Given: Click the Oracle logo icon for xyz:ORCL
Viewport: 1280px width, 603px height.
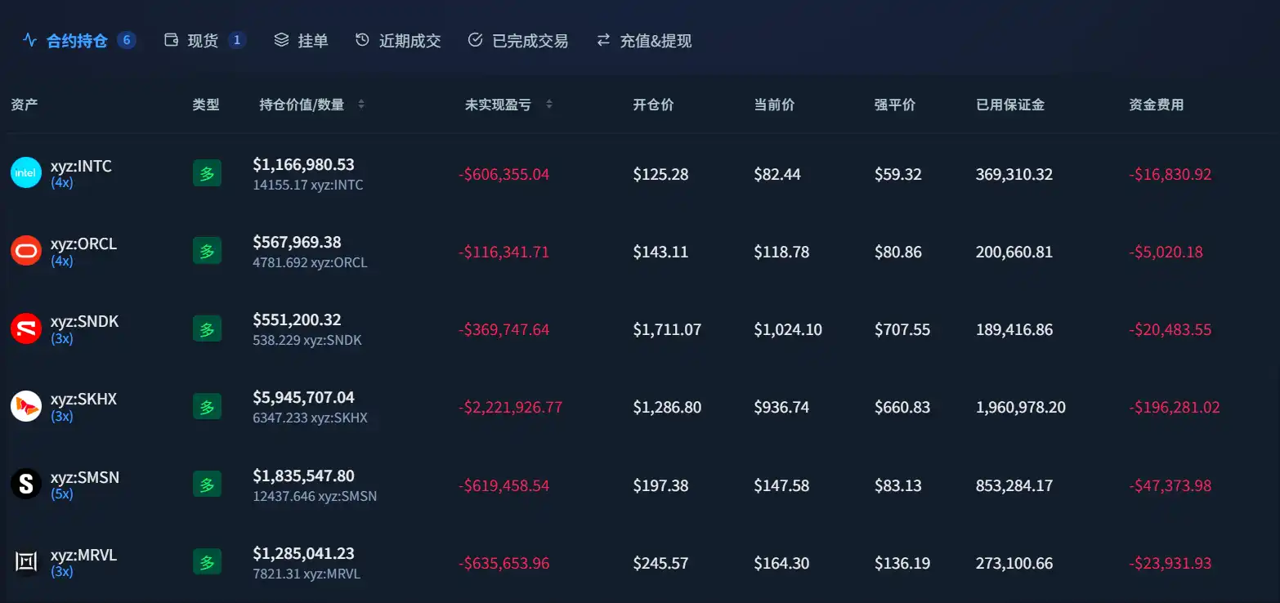Looking at the screenshot, I should click(26, 250).
